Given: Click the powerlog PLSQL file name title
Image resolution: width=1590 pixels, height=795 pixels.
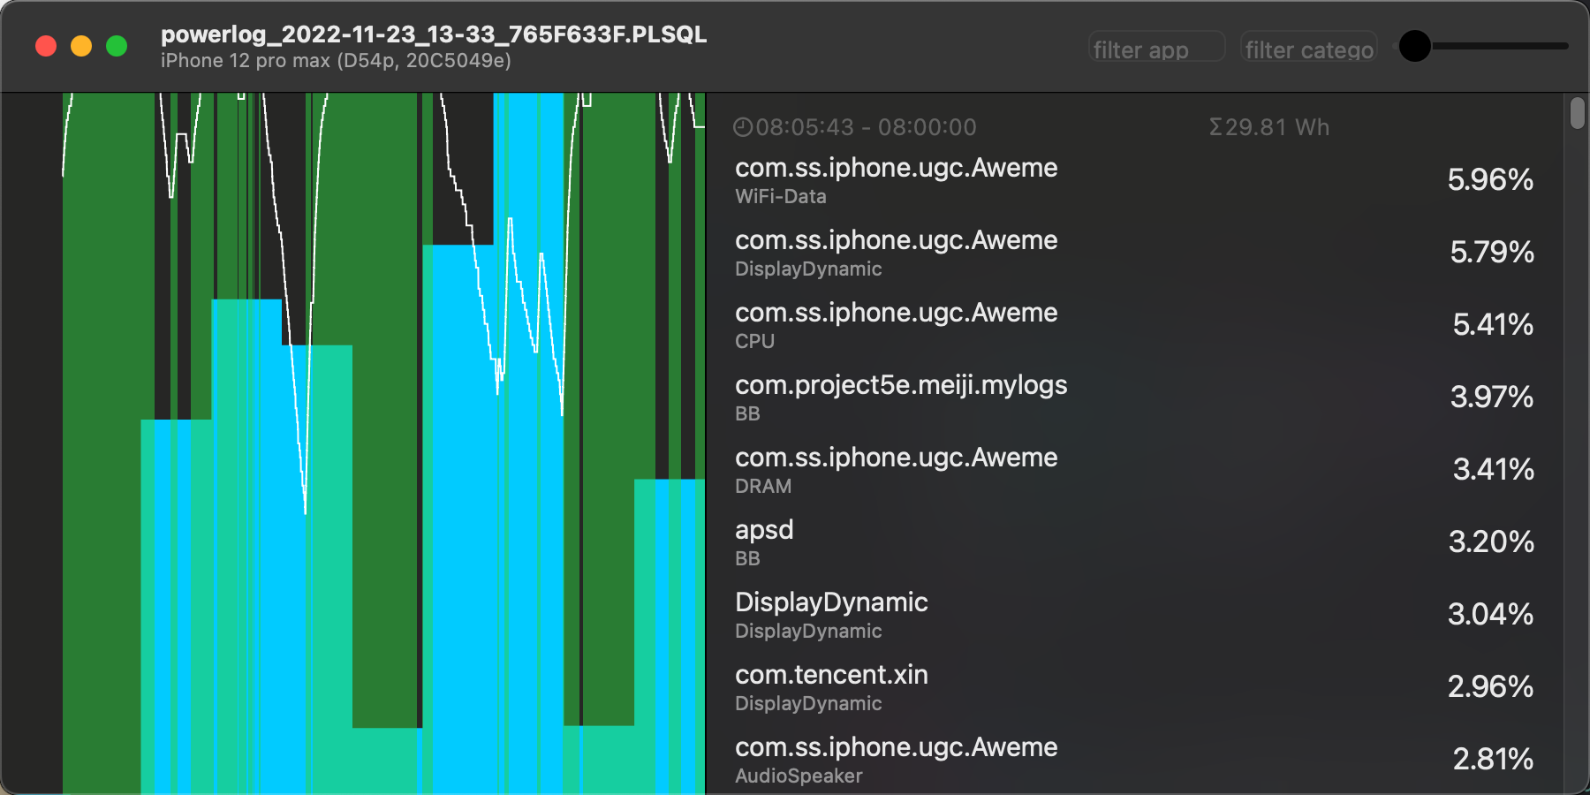Looking at the screenshot, I should (433, 34).
